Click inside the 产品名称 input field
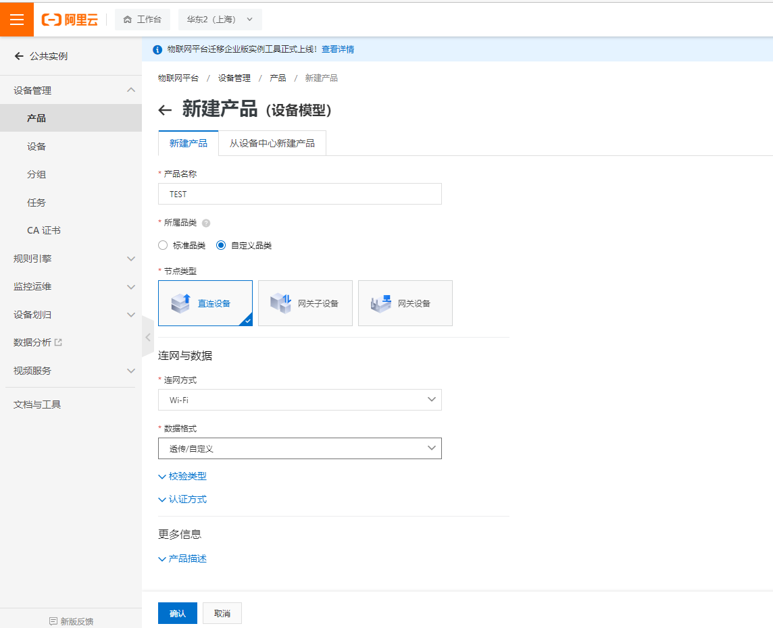Screen dimensions: 773x628 click(x=299, y=194)
